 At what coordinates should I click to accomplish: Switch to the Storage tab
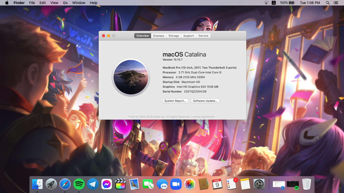[174, 36]
